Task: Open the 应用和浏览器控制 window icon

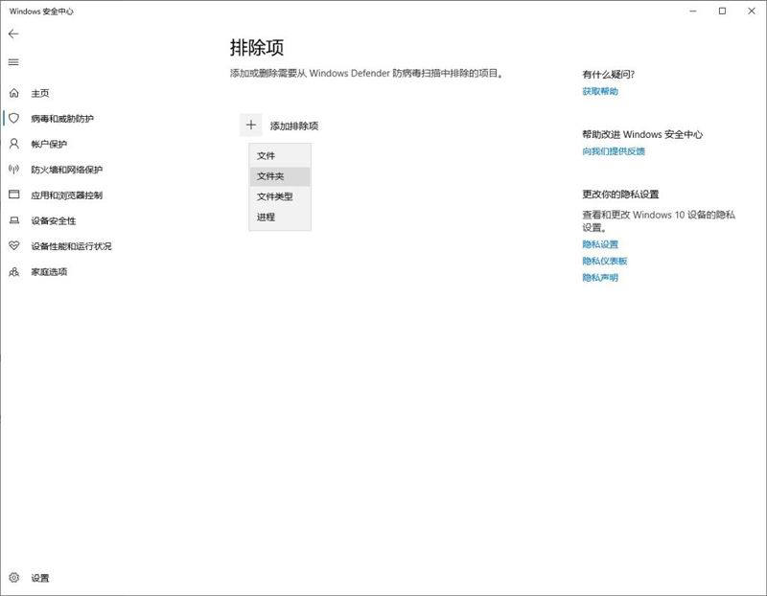Action: click(13, 195)
